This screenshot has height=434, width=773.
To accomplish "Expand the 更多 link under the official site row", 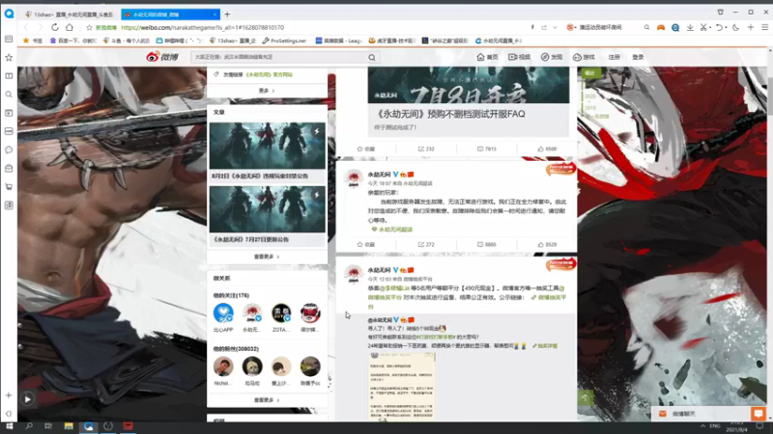I will pyautogui.click(x=267, y=91).
